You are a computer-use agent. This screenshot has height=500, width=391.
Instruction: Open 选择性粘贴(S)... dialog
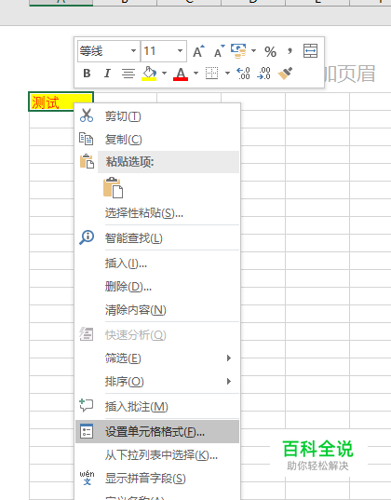pyautogui.click(x=157, y=212)
